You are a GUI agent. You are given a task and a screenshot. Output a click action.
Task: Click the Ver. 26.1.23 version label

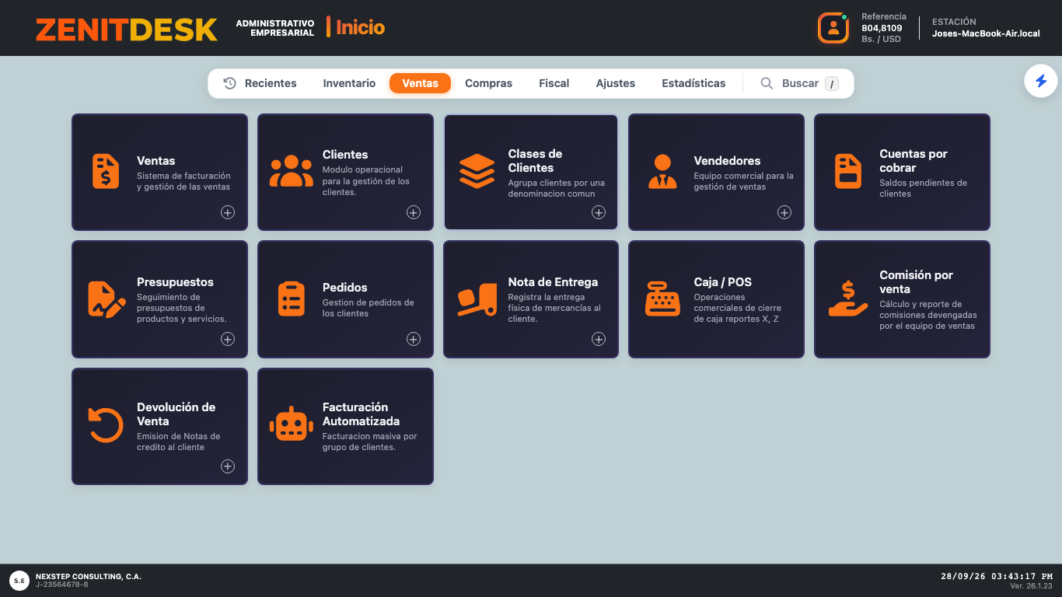pyautogui.click(x=1031, y=586)
